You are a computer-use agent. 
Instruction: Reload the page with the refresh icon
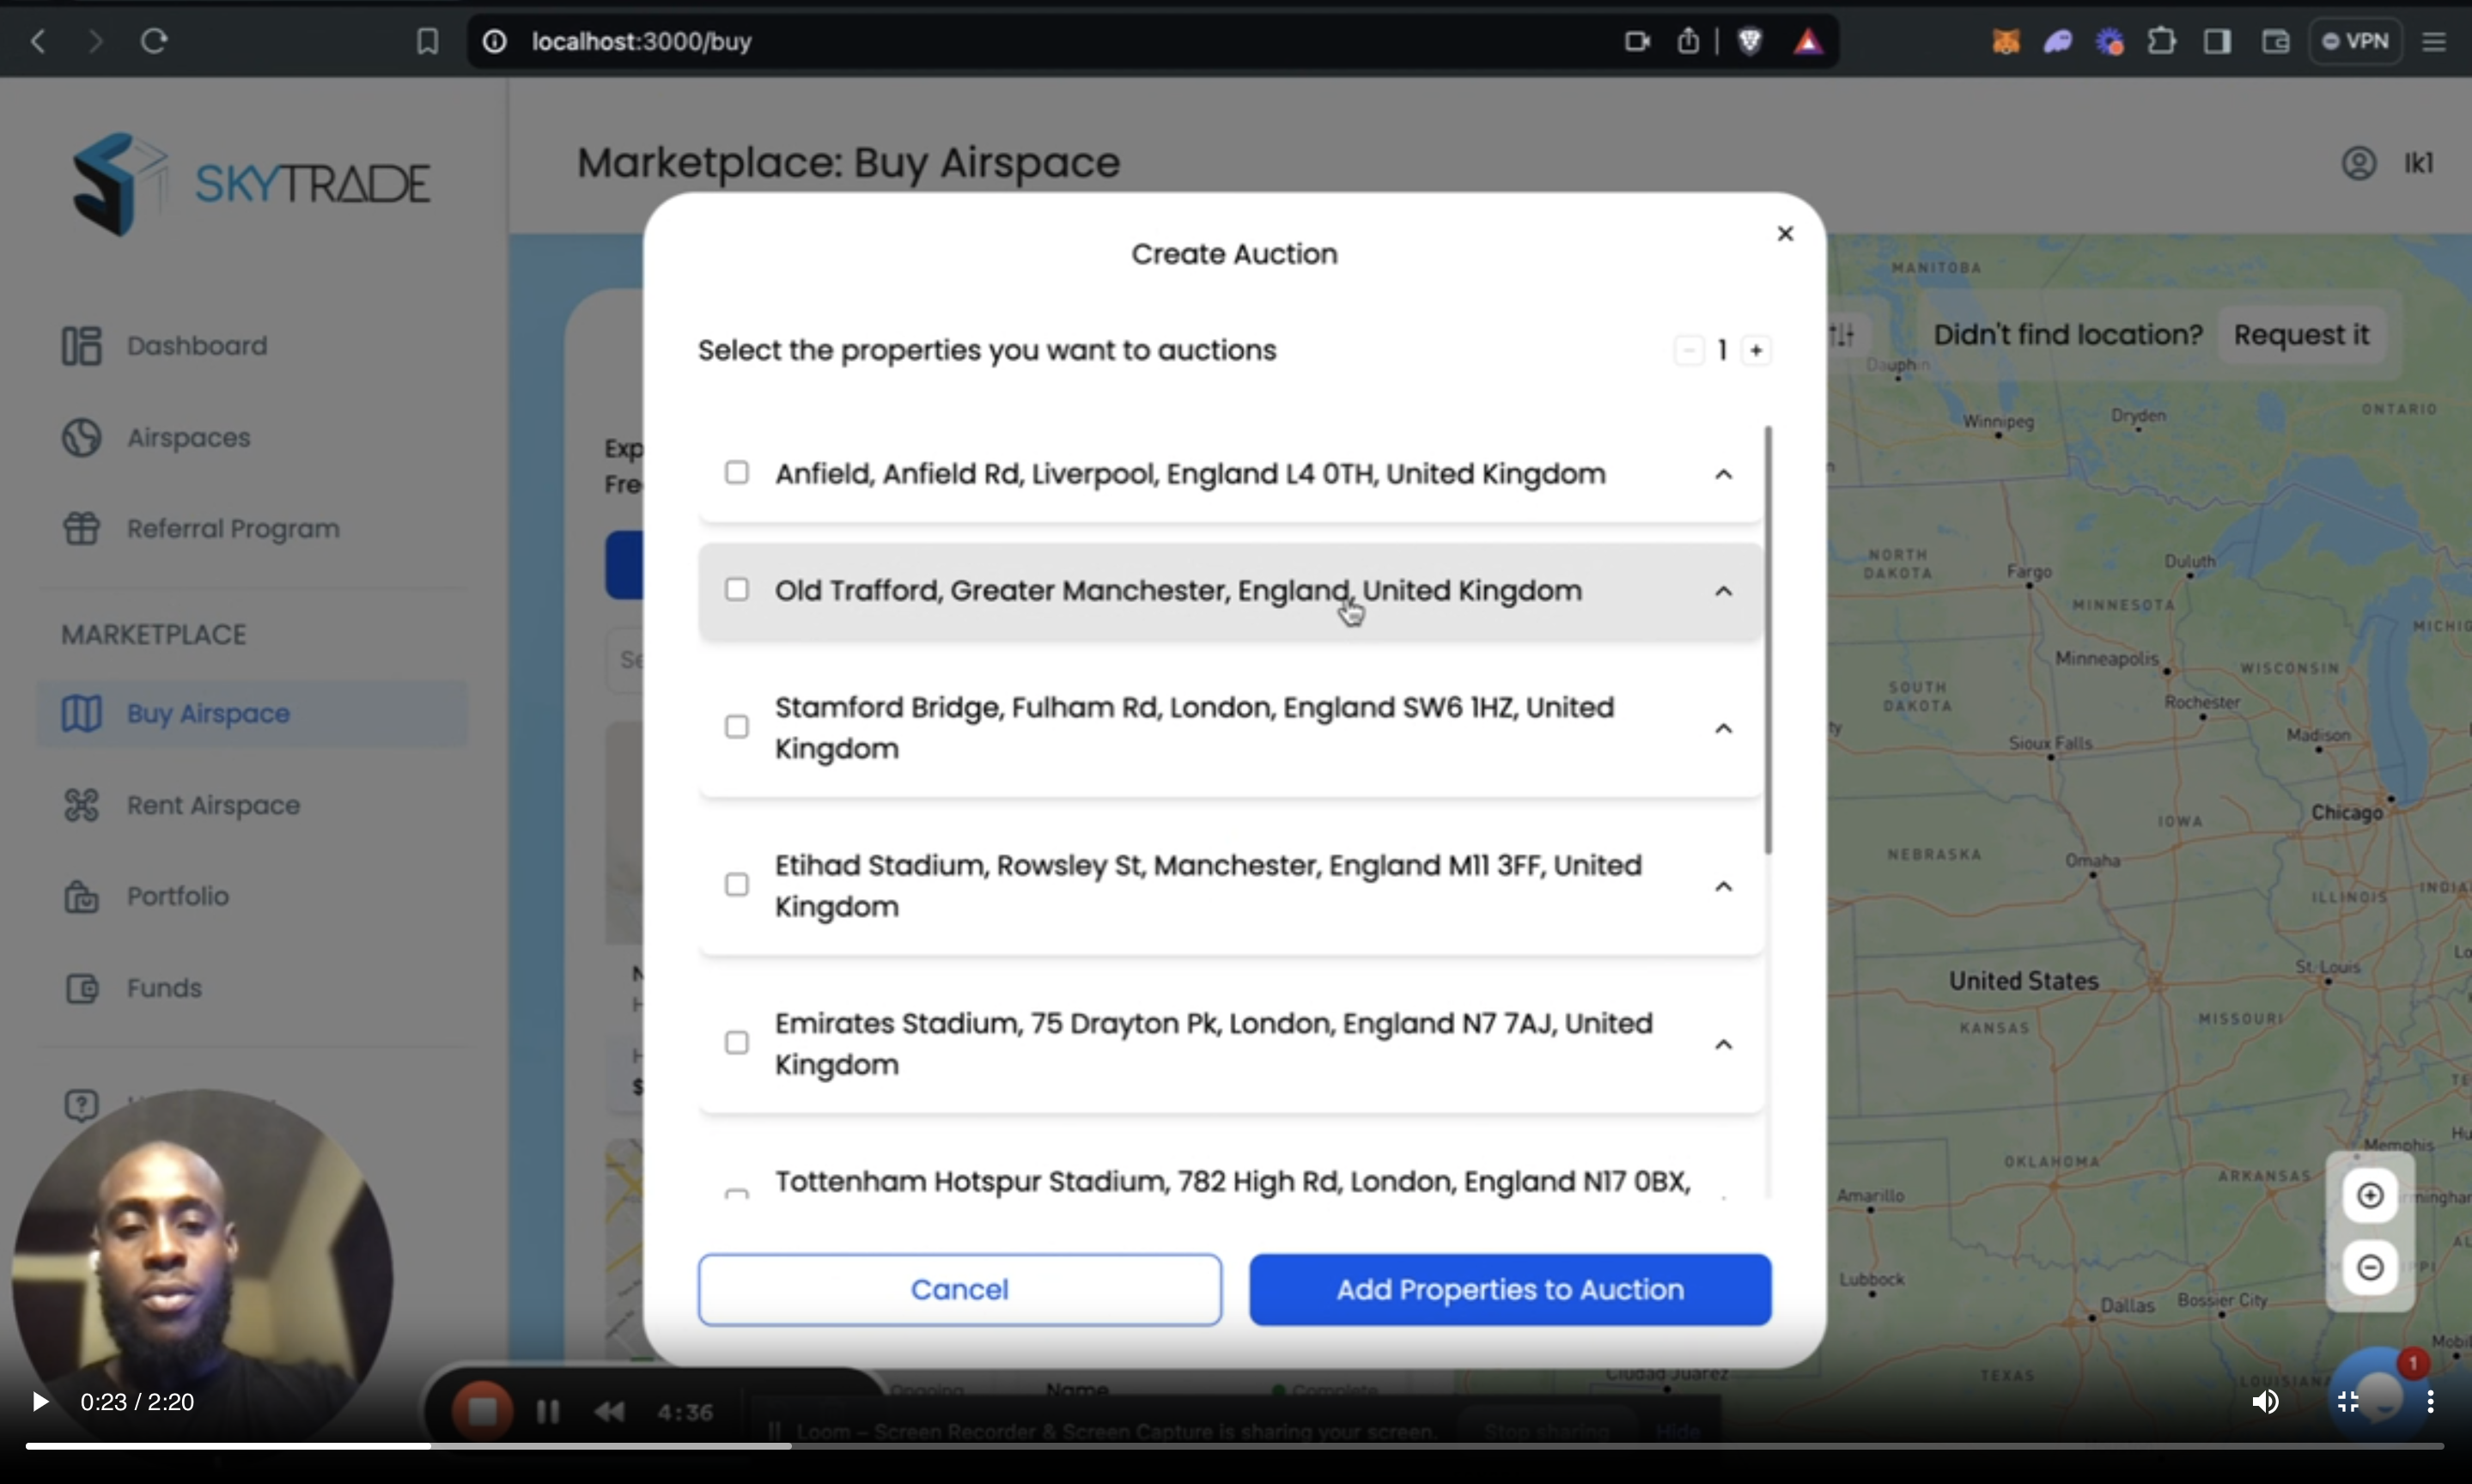click(x=154, y=41)
